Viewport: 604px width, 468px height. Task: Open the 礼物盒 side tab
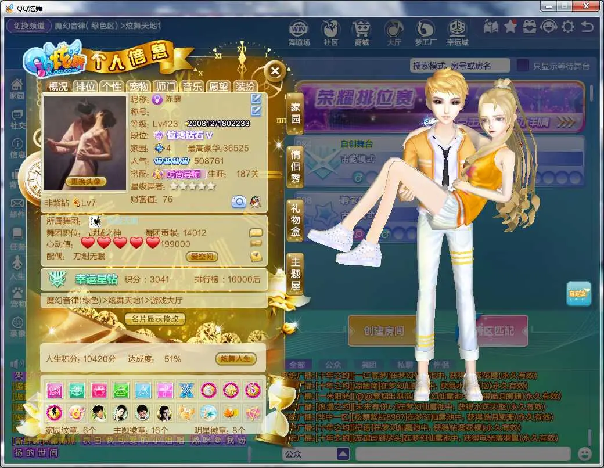coord(295,220)
